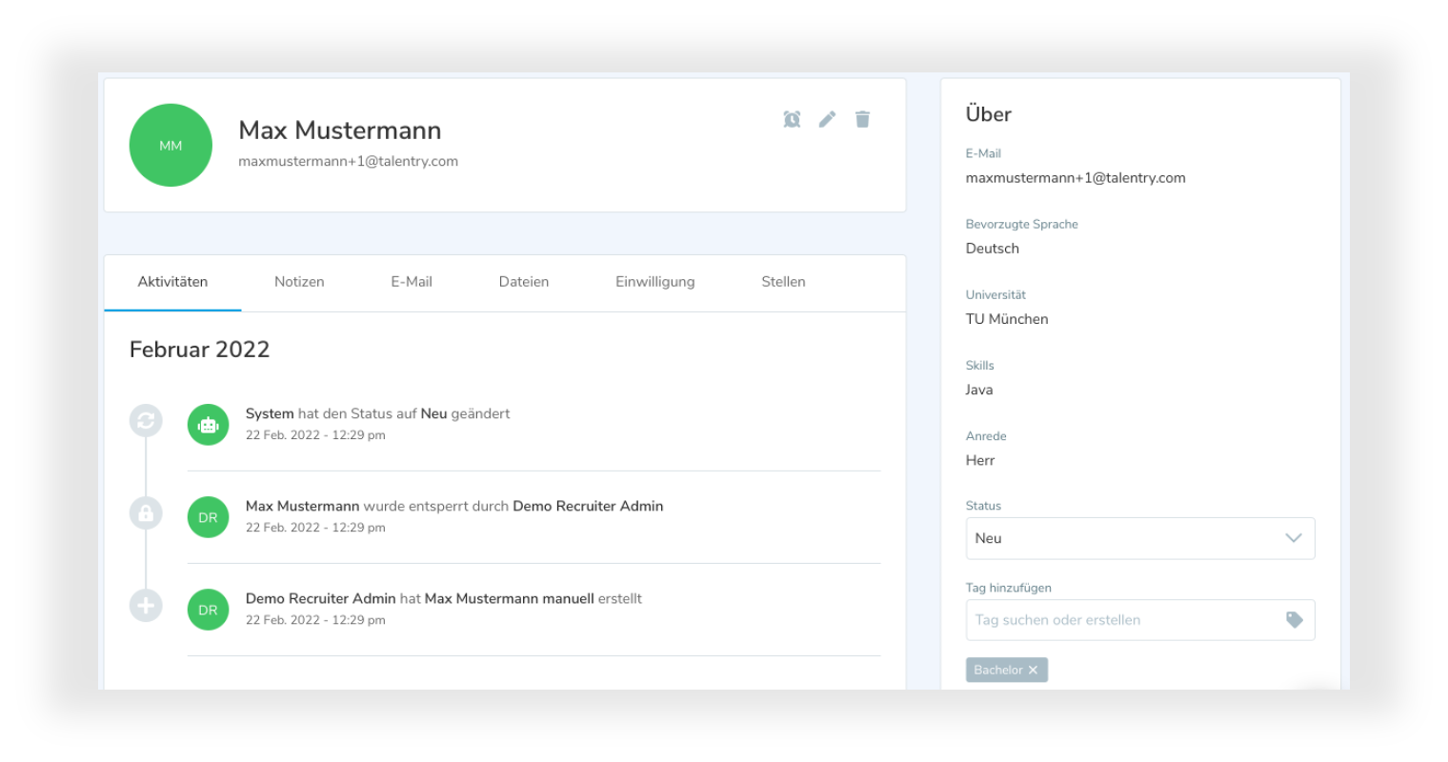This screenshot has width=1448, height=762.
Task: Open the E-Mail tab
Action: tap(412, 282)
